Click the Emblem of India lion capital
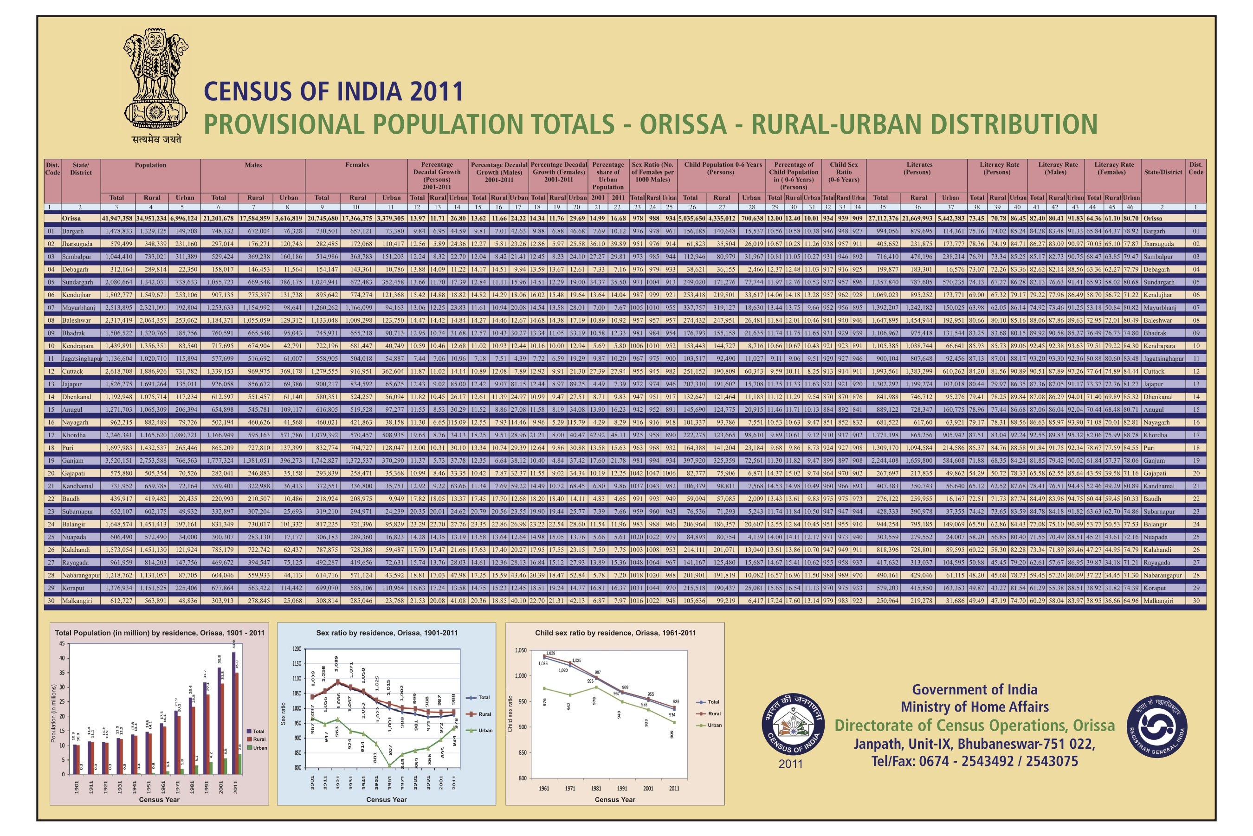Image resolution: width=1253 pixels, height=836 pixels. 156,78
